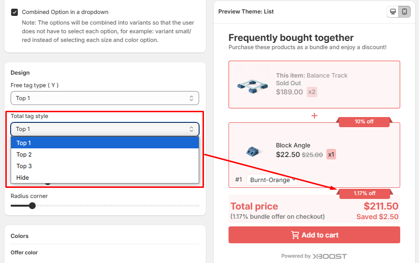This screenshot has height=263, width=419.
Task: Click the Block Angle product image
Action: (x=252, y=152)
